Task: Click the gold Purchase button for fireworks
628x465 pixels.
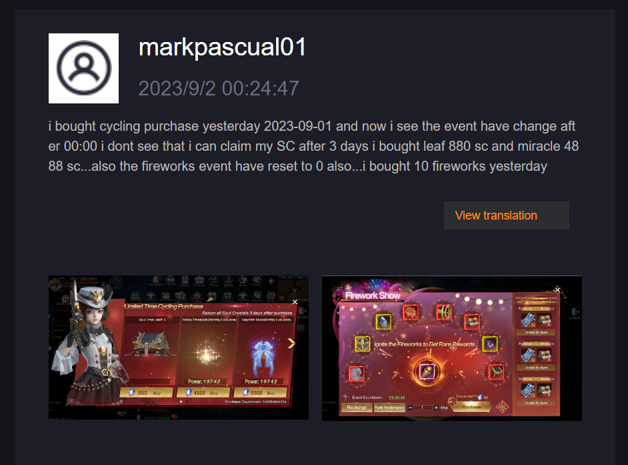Action: (x=471, y=407)
